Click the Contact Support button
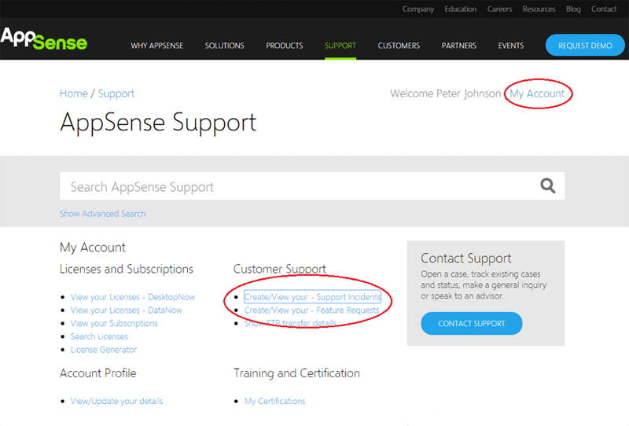 point(471,323)
